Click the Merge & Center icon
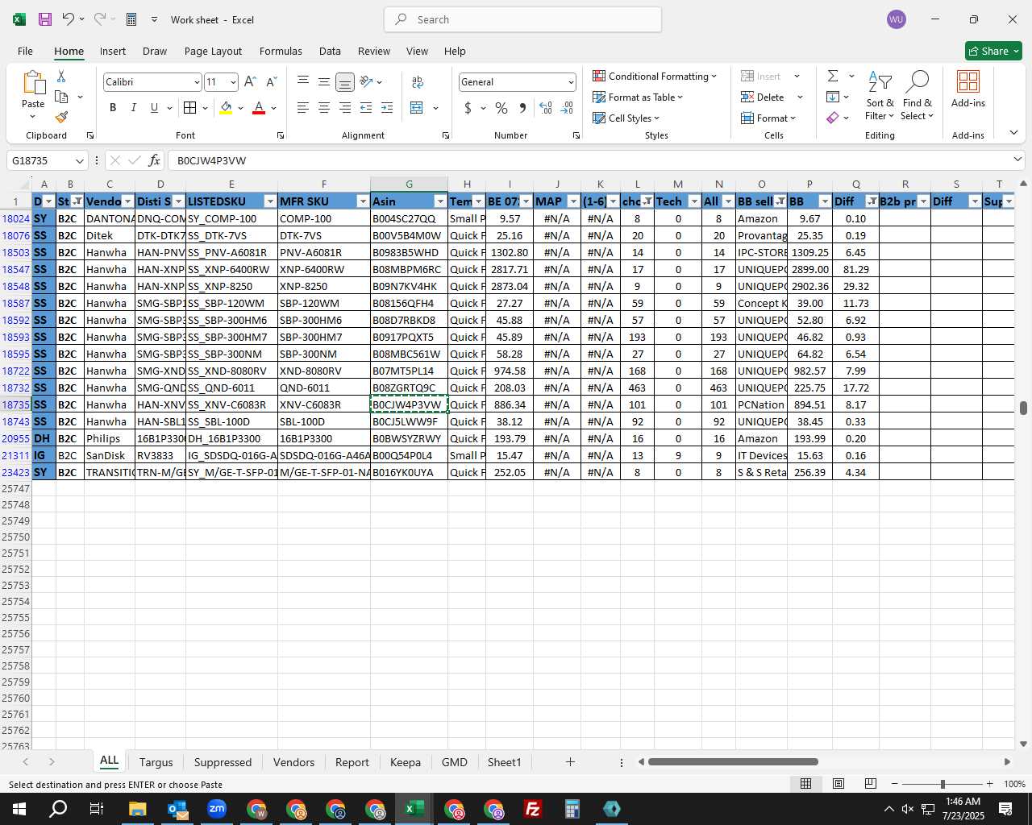Image resolution: width=1032 pixels, height=825 pixels. (x=417, y=108)
